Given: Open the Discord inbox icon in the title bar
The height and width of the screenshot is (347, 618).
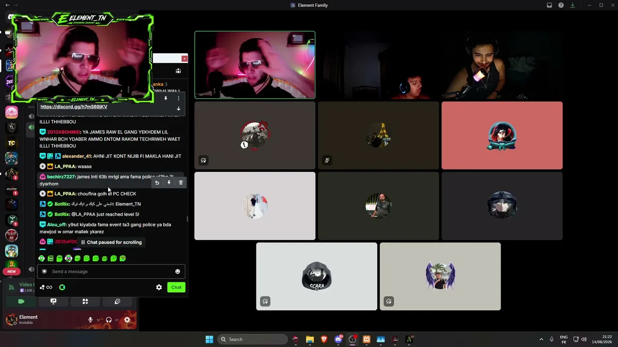Looking at the screenshot, I should (x=549, y=5).
